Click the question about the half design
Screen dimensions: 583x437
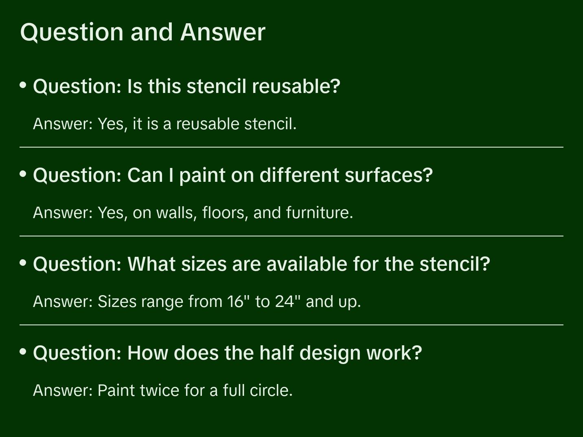[x=227, y=353]
